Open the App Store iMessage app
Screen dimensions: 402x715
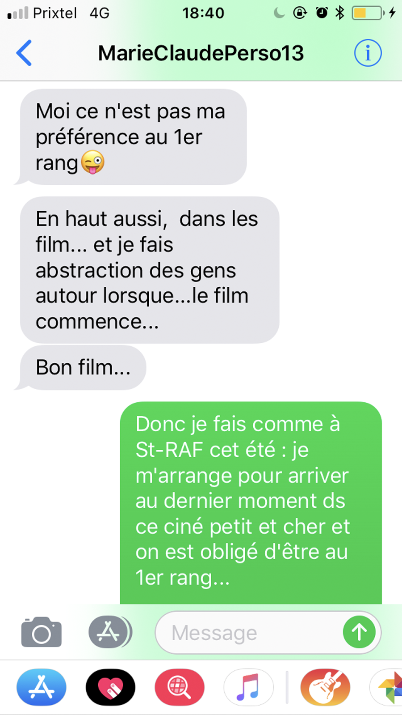pos(42,687)
